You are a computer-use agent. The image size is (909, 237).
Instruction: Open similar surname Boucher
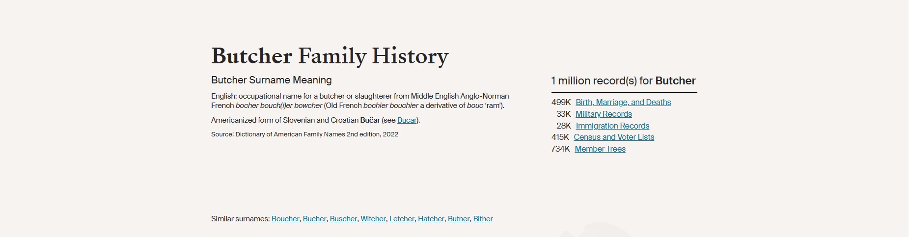click(x=285, y=219)
